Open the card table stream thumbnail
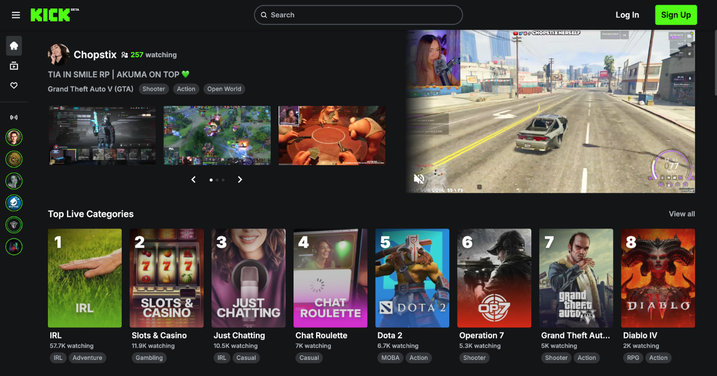 (332, 135)
